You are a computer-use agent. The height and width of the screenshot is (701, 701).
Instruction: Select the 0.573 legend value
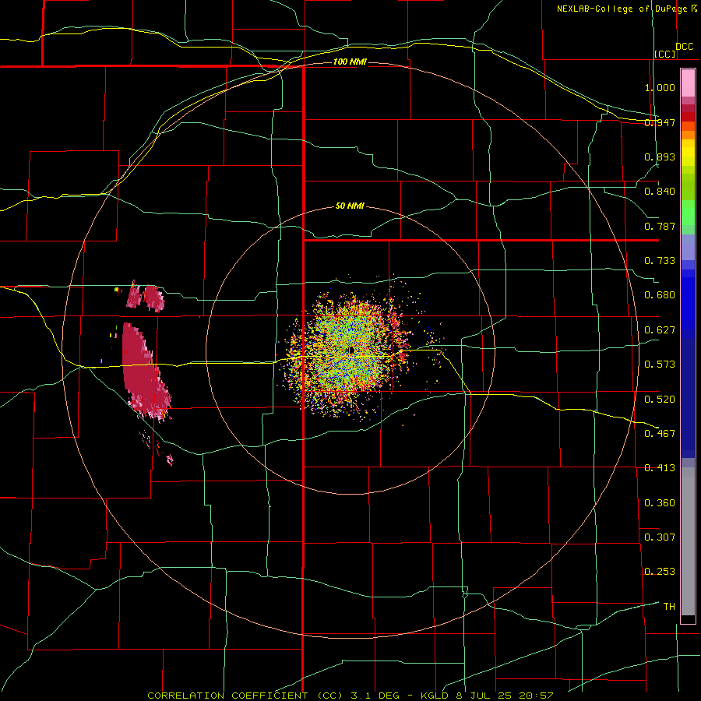pyautogui.click(x=660, y=365)
